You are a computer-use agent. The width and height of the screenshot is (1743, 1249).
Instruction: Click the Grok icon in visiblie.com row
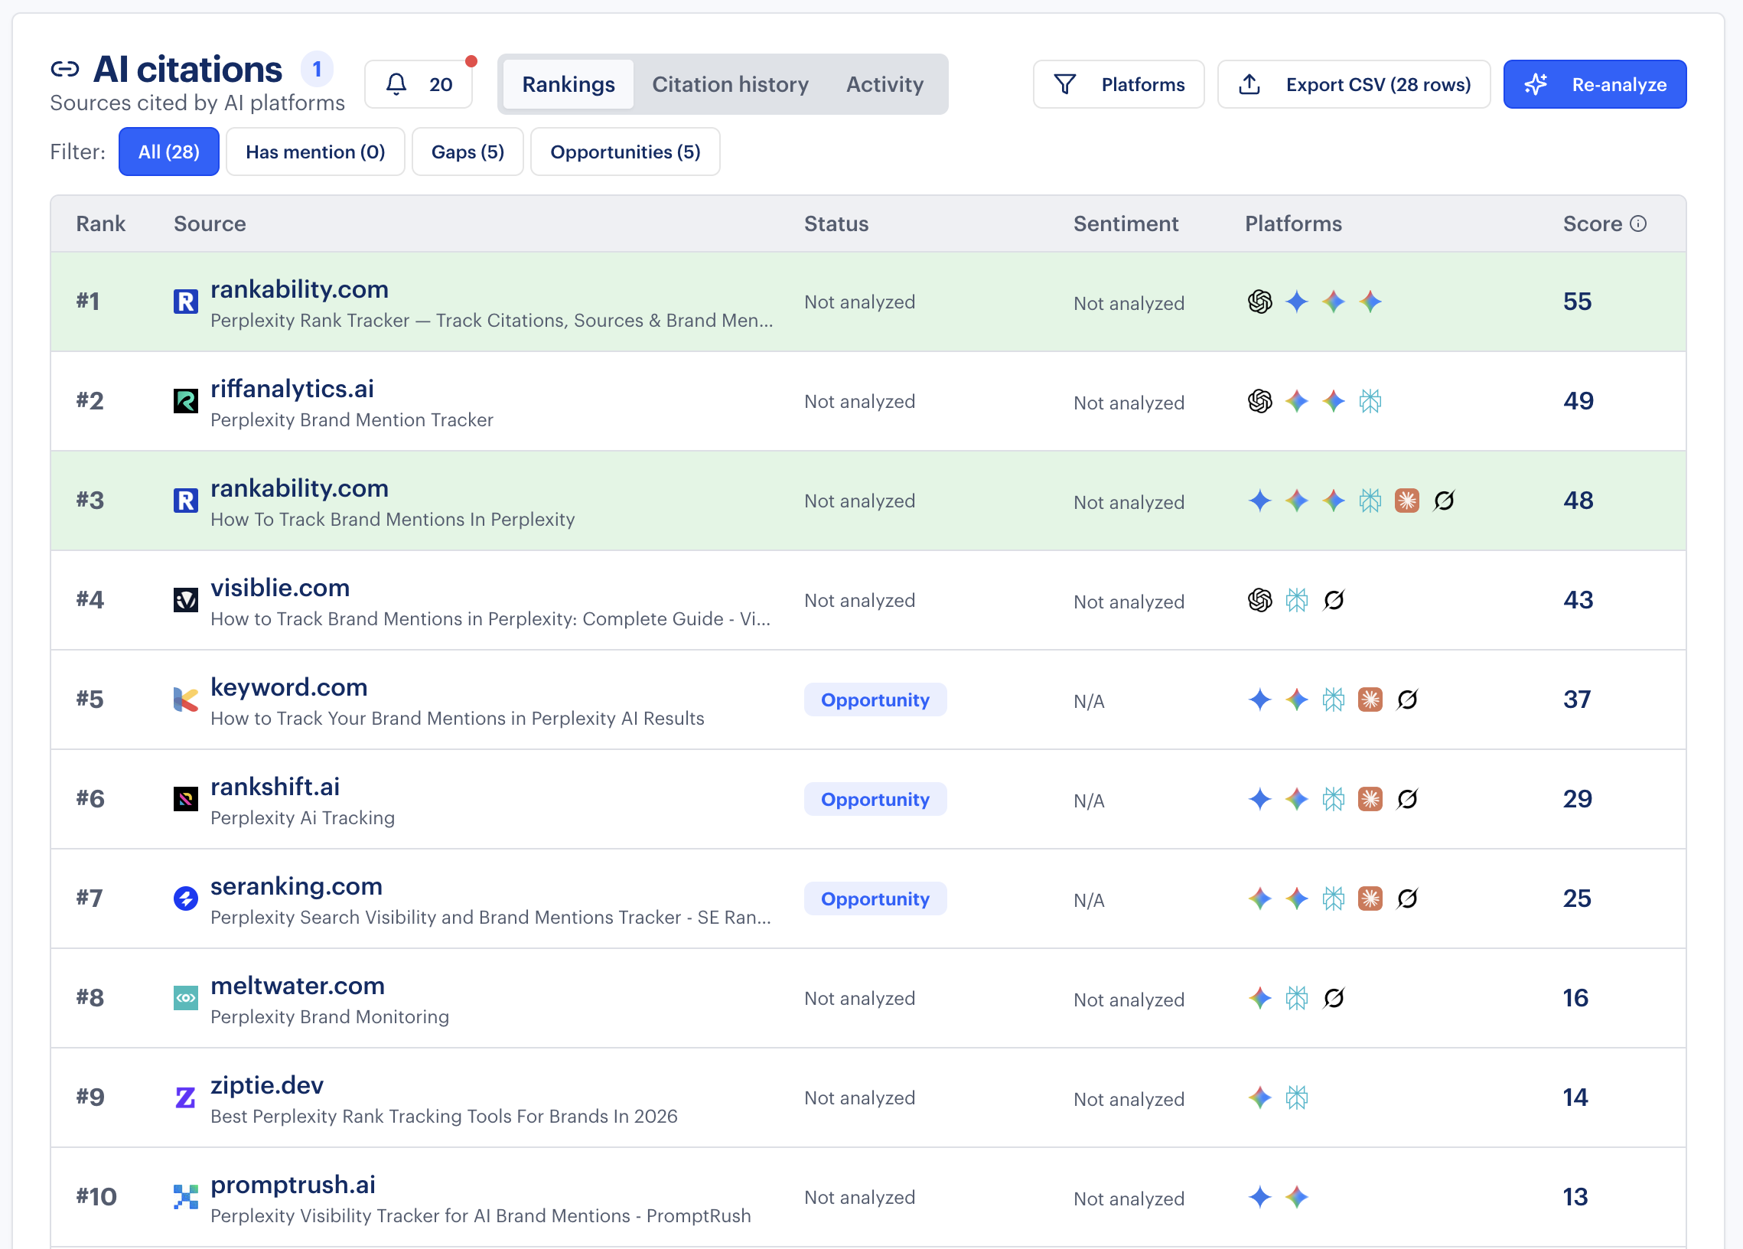(1334, 599)
